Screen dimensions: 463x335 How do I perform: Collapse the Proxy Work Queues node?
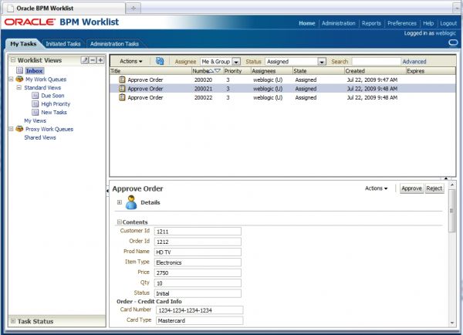[x=12, y=129]
